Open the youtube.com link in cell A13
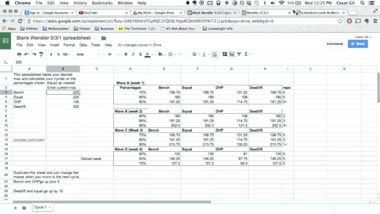380x214 pixels. (29, 140)
